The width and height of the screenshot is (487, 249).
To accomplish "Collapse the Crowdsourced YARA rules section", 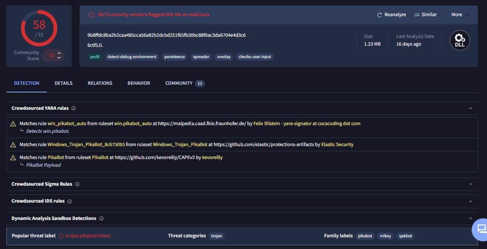I will [470, 108].
